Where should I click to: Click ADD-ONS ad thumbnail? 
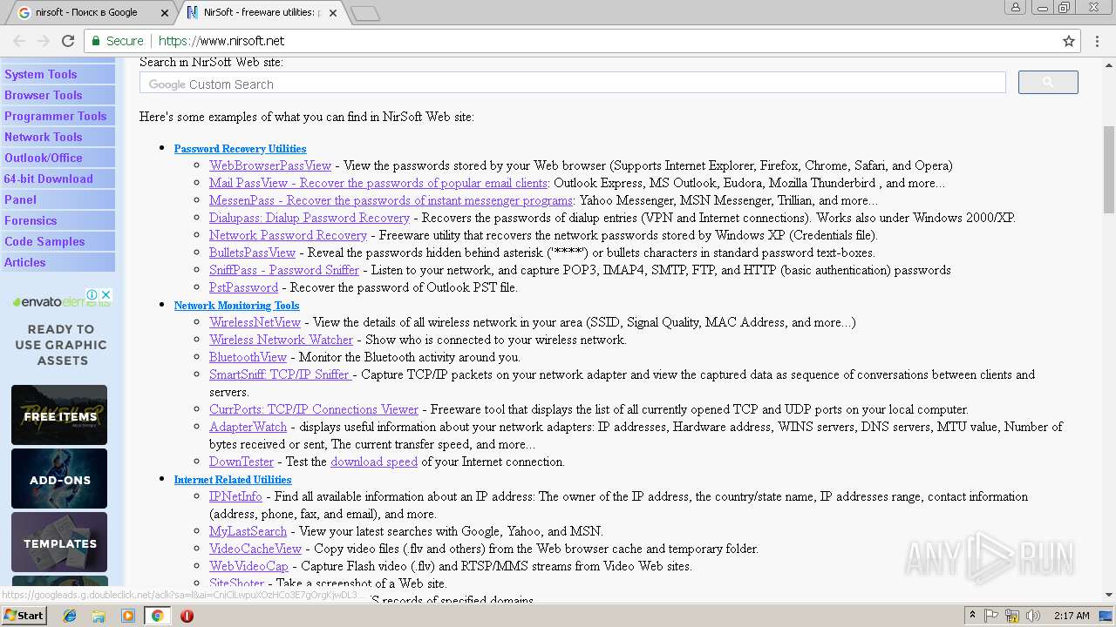click(x=59, y=479)
